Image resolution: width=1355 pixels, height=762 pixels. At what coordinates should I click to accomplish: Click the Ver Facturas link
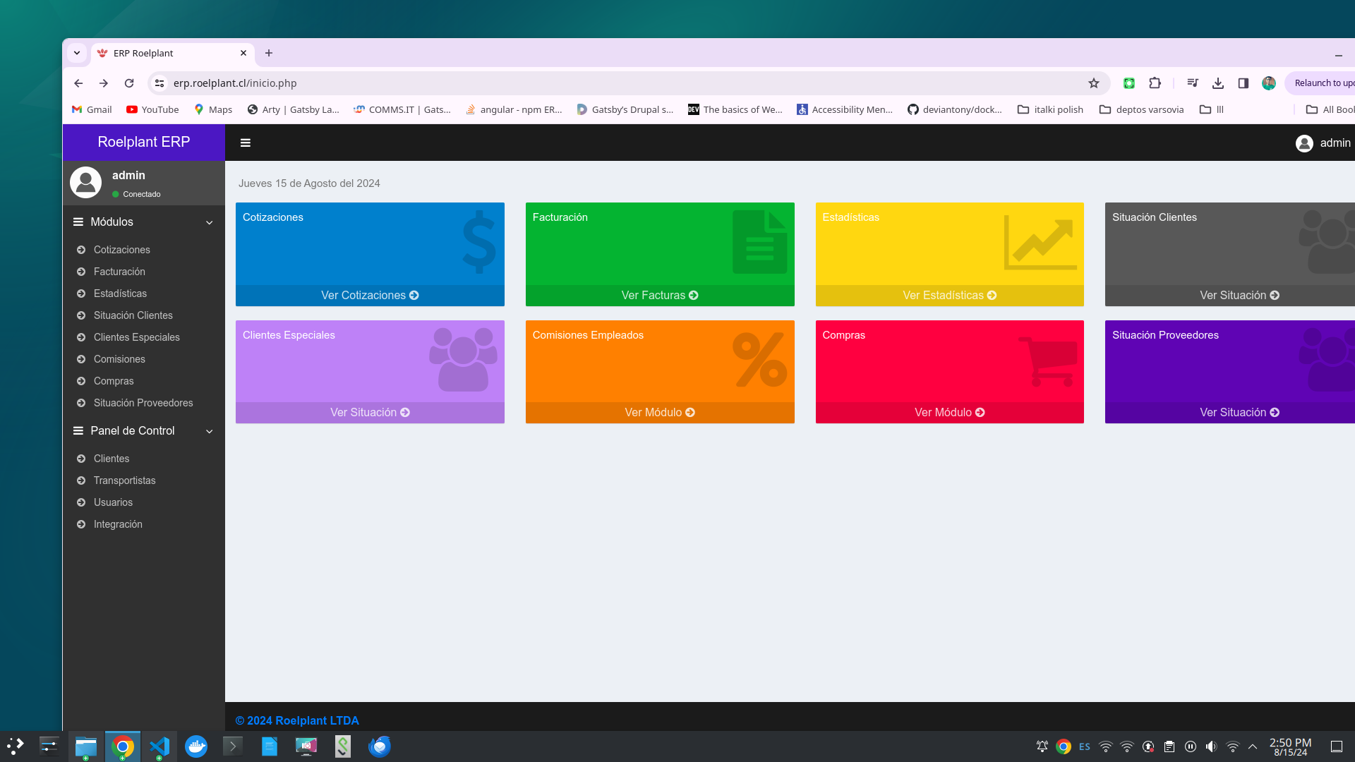[659, 296]
